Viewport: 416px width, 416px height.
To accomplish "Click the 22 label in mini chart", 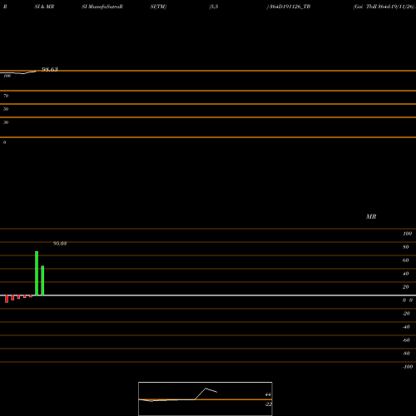I will (x=269, y=404).
